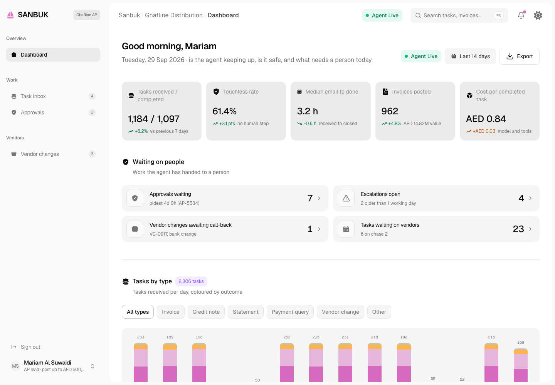Open Escalations open chevron
The image size is (555, 385).
point(530,198)
